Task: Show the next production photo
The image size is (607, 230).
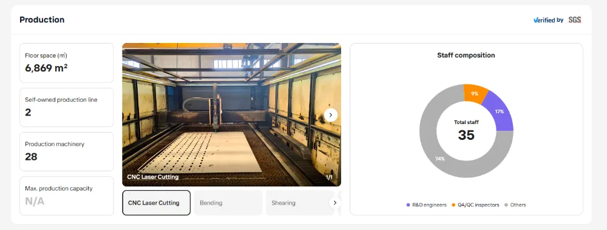Action: (331, 115)
